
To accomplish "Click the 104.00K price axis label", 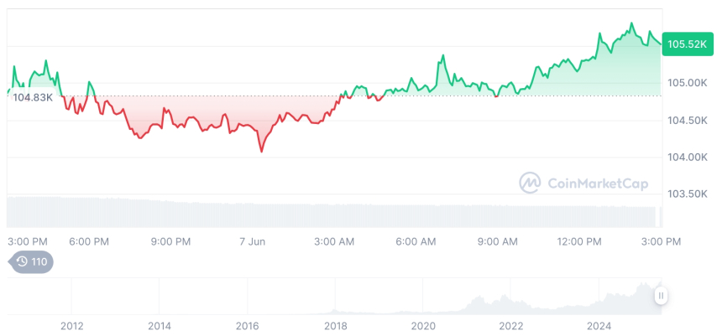I will coord(686,157).
